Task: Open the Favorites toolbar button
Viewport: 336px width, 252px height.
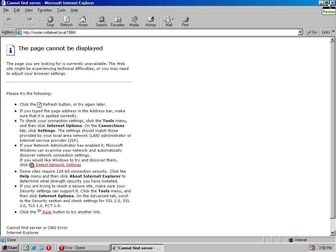Action: (118, 21)
